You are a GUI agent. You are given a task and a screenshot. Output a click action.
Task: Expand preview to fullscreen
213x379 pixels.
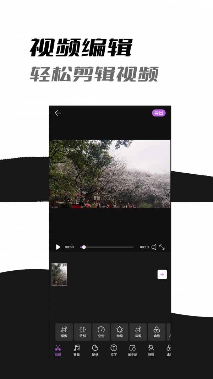(162, 247)
